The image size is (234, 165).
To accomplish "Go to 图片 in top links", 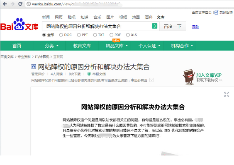I will click(110, 17).
